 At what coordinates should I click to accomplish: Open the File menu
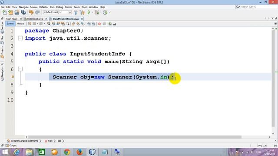coord(3,7)
